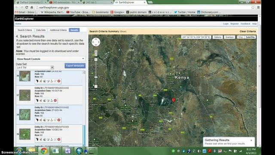The height and width of the screenshot is (155, 275).
Task: Click the Register link
Action: coord(235,24)
